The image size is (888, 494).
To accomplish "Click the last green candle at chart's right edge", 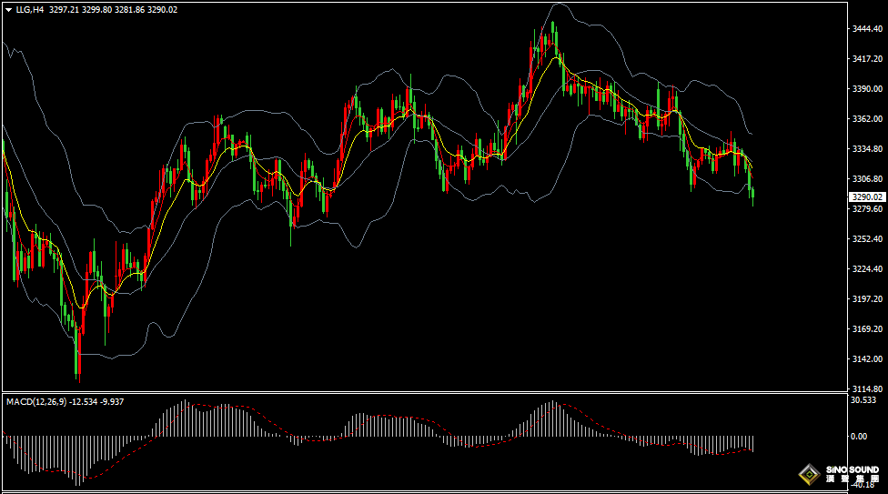I will click(x=752, y=192).
